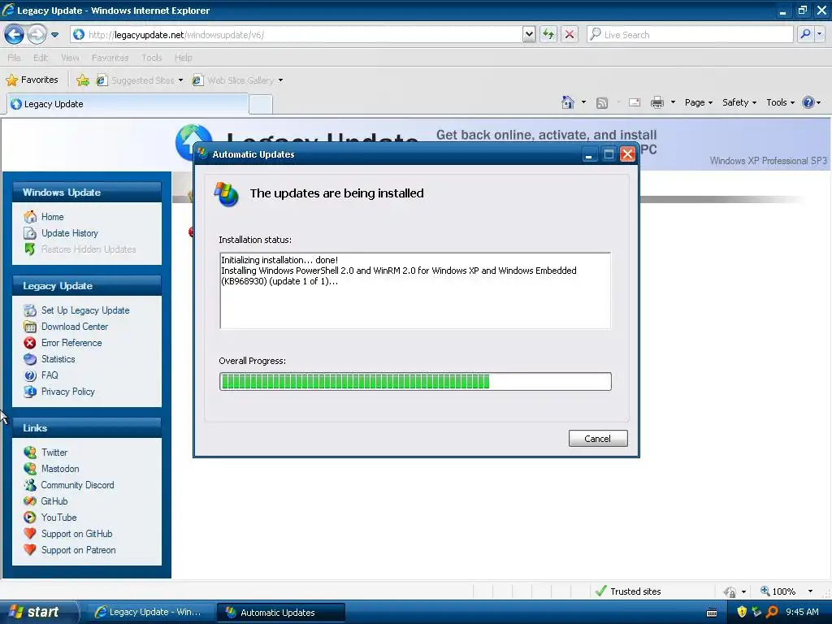Click the Refresh page icon
The height and width of the screenshot is (624, 832).
548,35
